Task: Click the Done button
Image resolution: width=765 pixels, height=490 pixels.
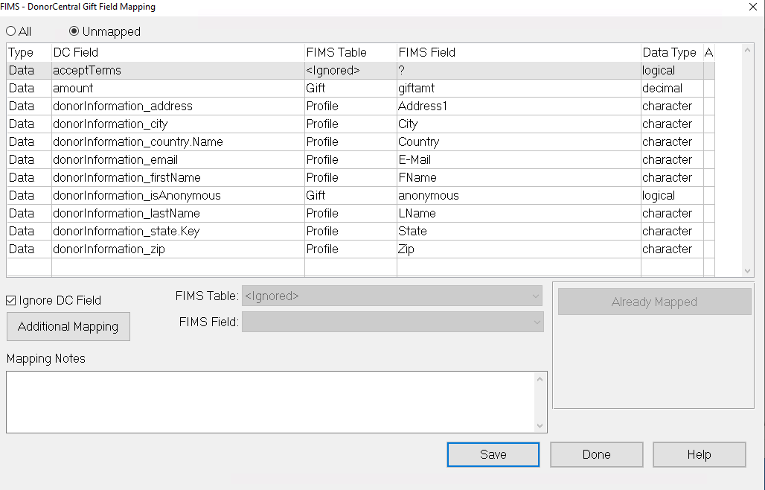Action: coord(597,454)
